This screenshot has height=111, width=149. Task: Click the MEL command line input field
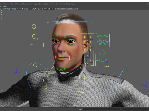pyautogui.click(x=102, y=109)
